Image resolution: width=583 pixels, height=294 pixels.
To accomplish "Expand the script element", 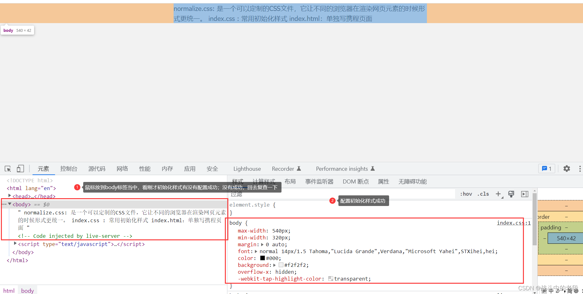I will pyautogui.click(x=15, y=243).
